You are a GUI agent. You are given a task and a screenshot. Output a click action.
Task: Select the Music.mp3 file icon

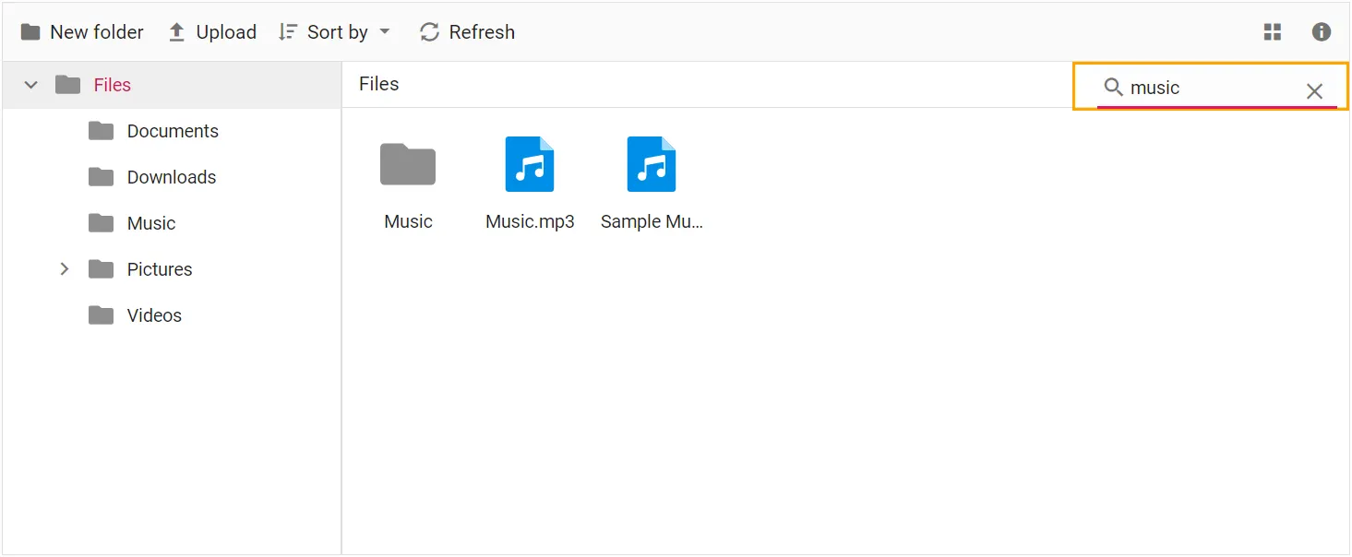tap(530, 164)
